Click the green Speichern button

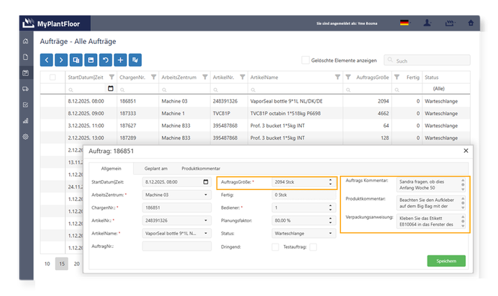click(446, 261)
